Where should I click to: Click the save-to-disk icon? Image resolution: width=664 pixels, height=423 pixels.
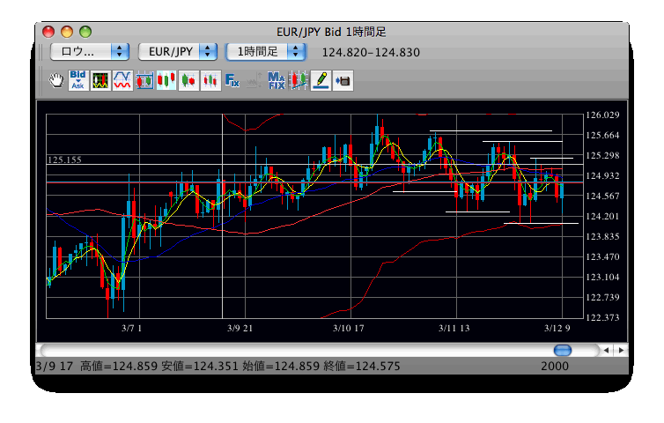(343, 80)
